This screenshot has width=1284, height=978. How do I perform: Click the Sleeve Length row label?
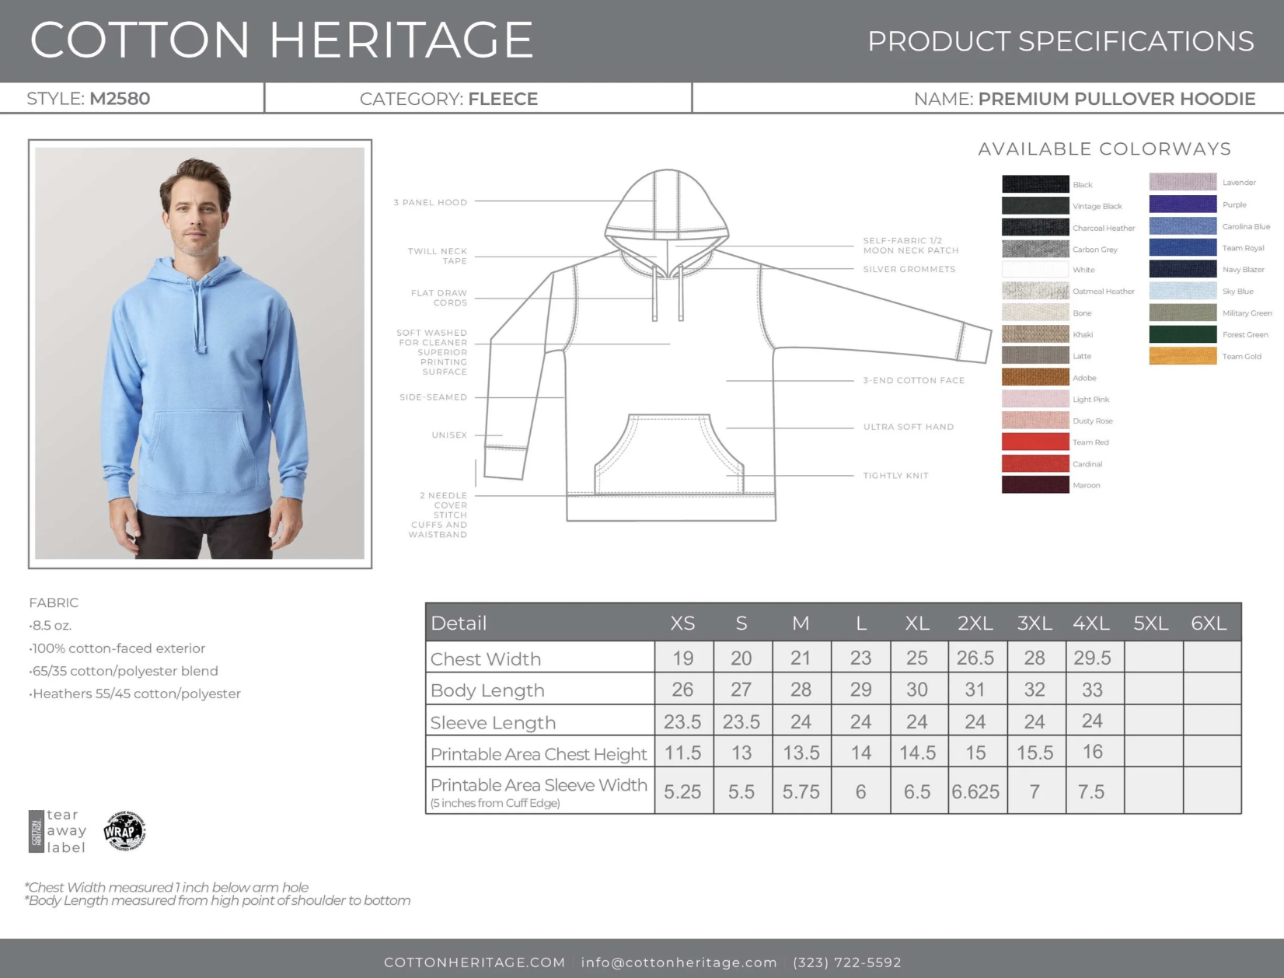click(x=493, y=723)
